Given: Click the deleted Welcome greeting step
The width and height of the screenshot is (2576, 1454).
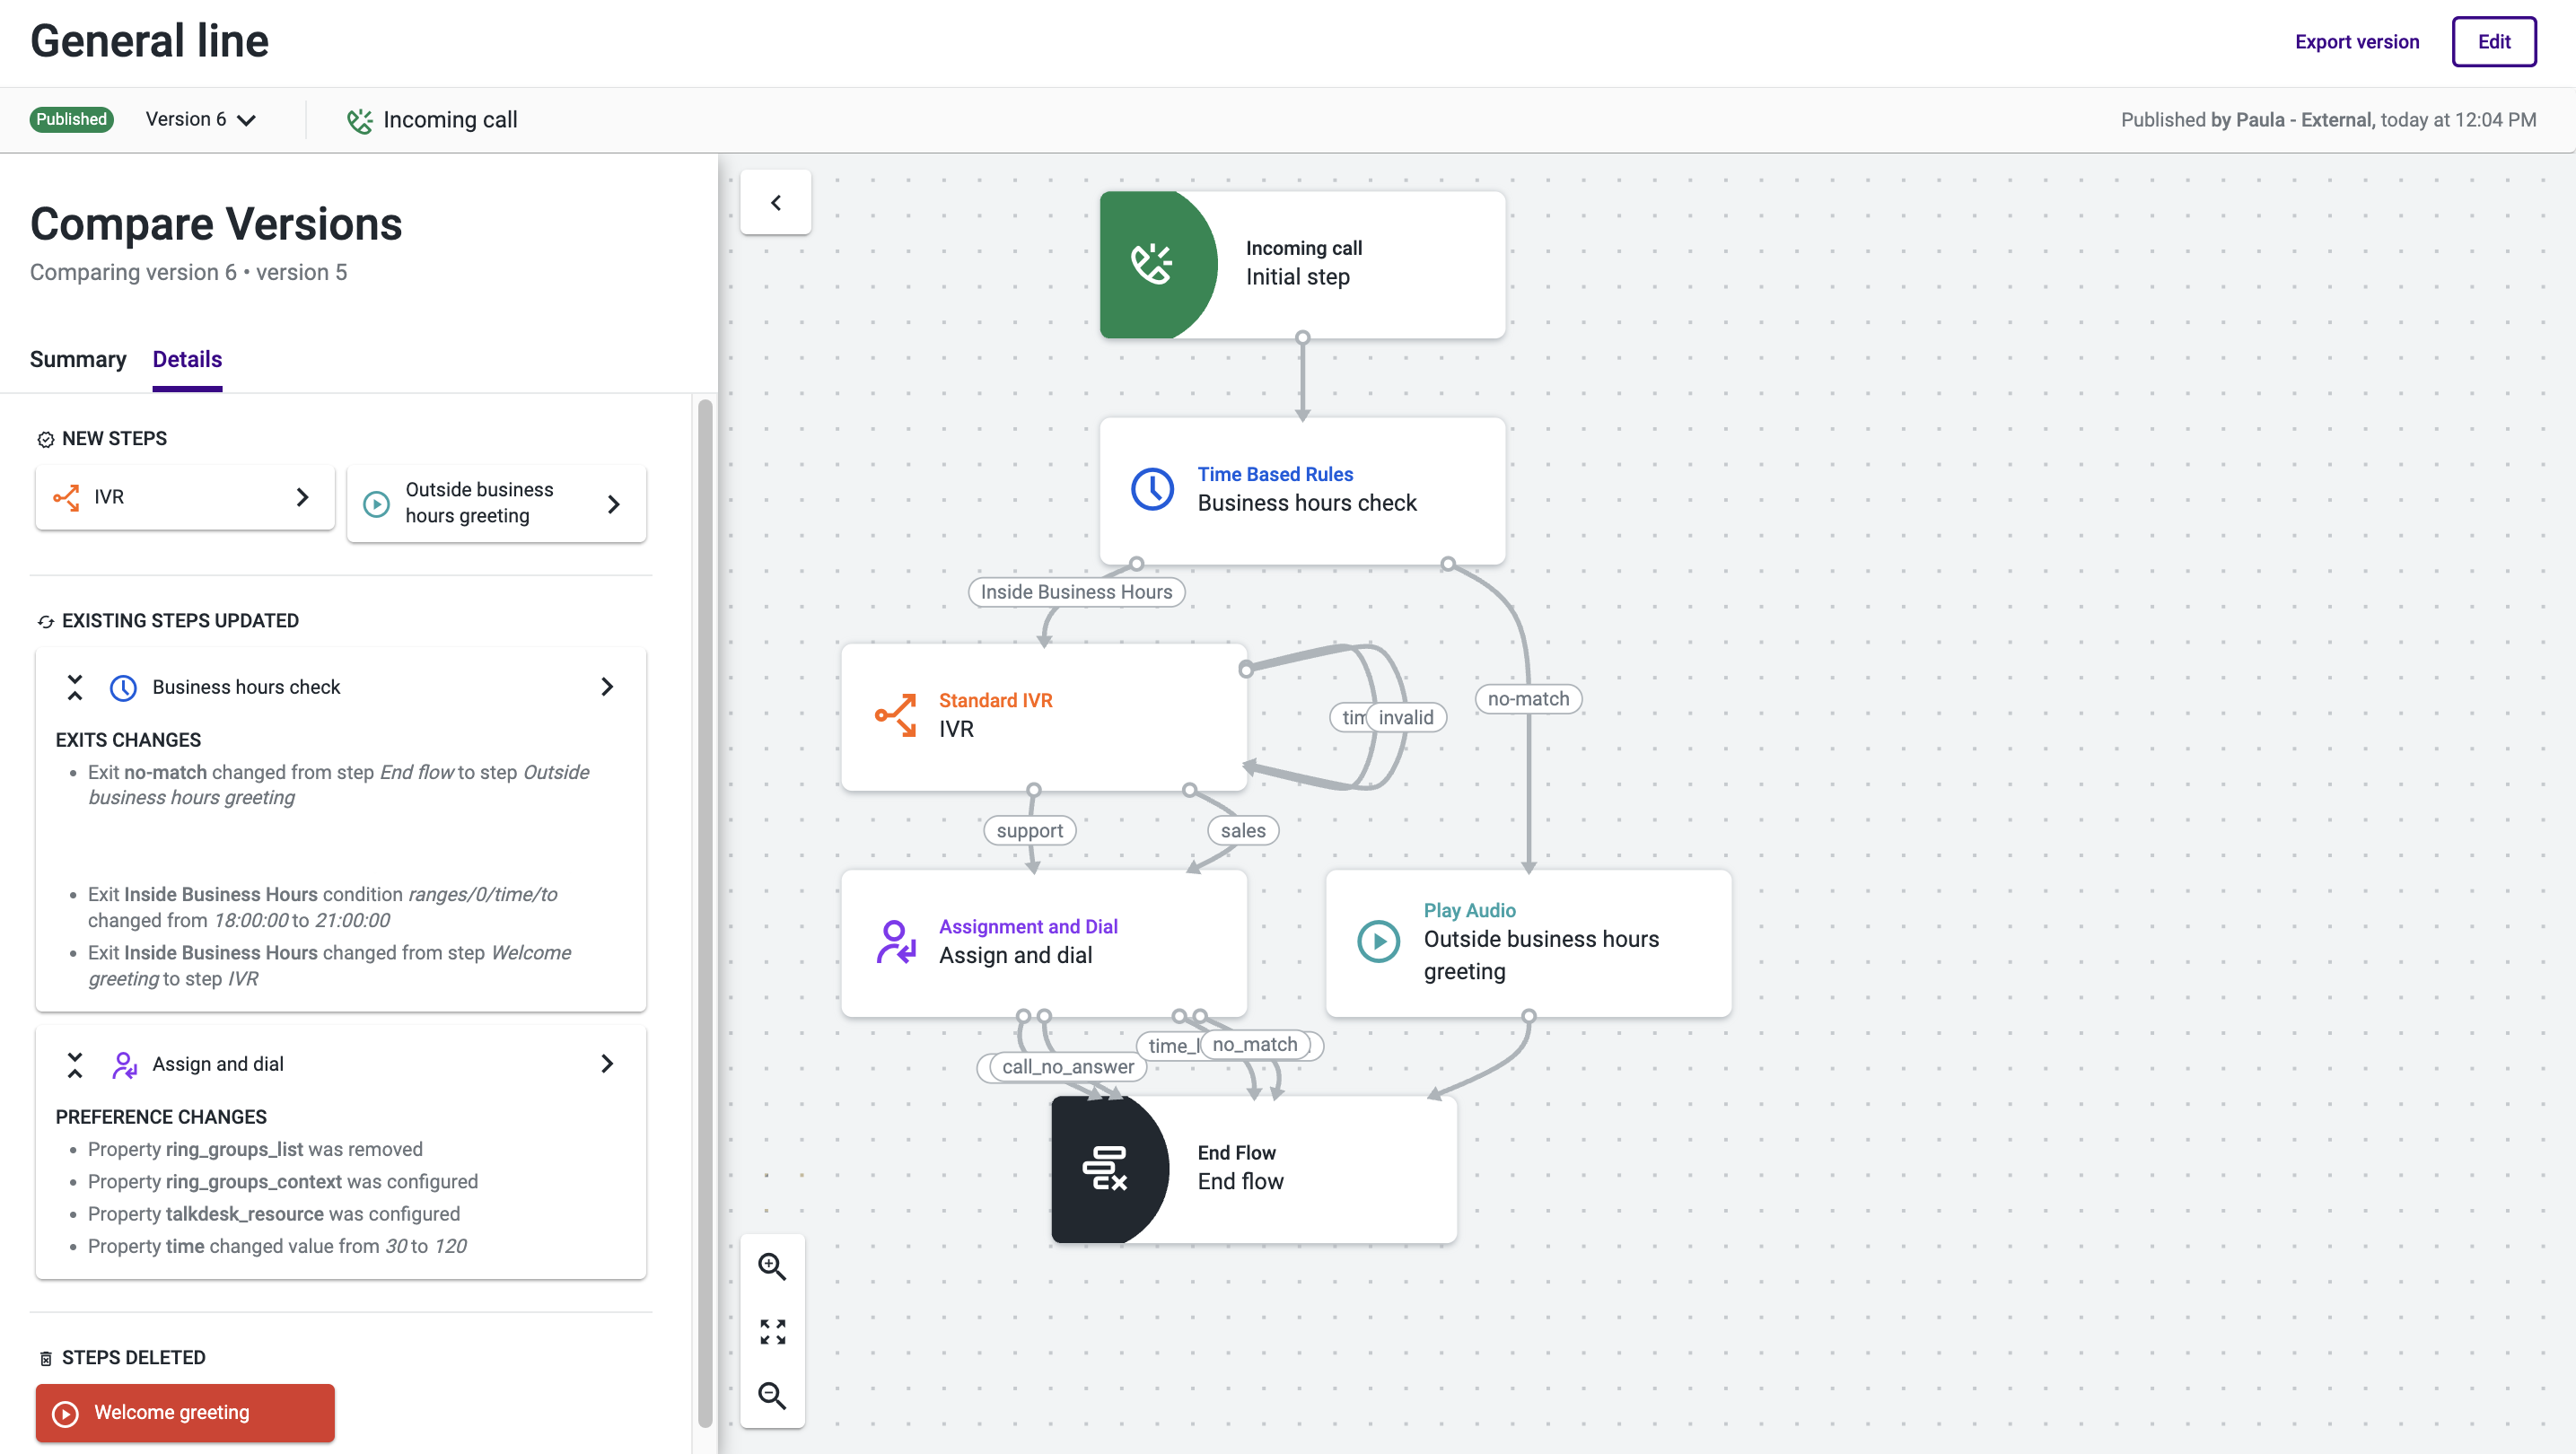Looking at the screenshot, I should click(x=185, y=1413).
